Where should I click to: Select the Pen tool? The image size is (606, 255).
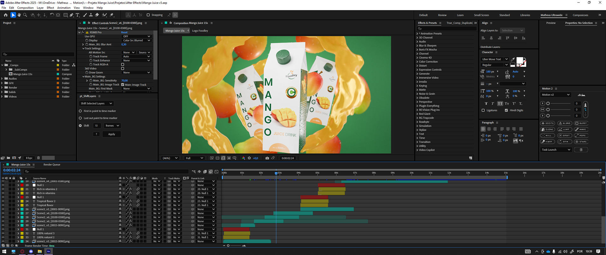(72, 15)
